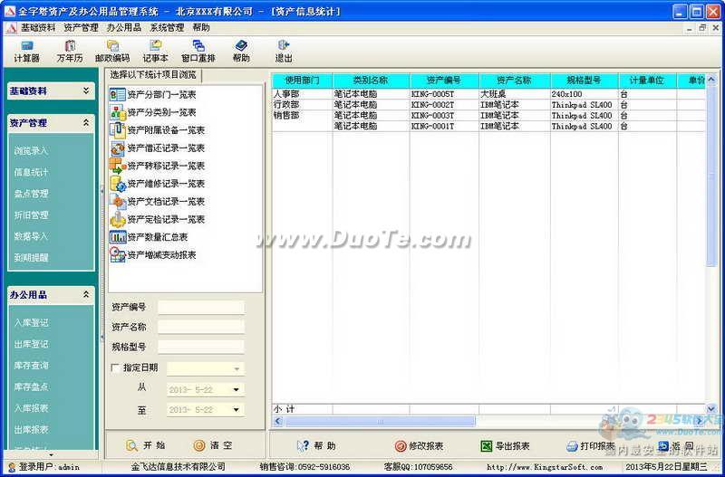Select 资产文档记录一览表 report
725x477 pixels.
click(157, 201)
